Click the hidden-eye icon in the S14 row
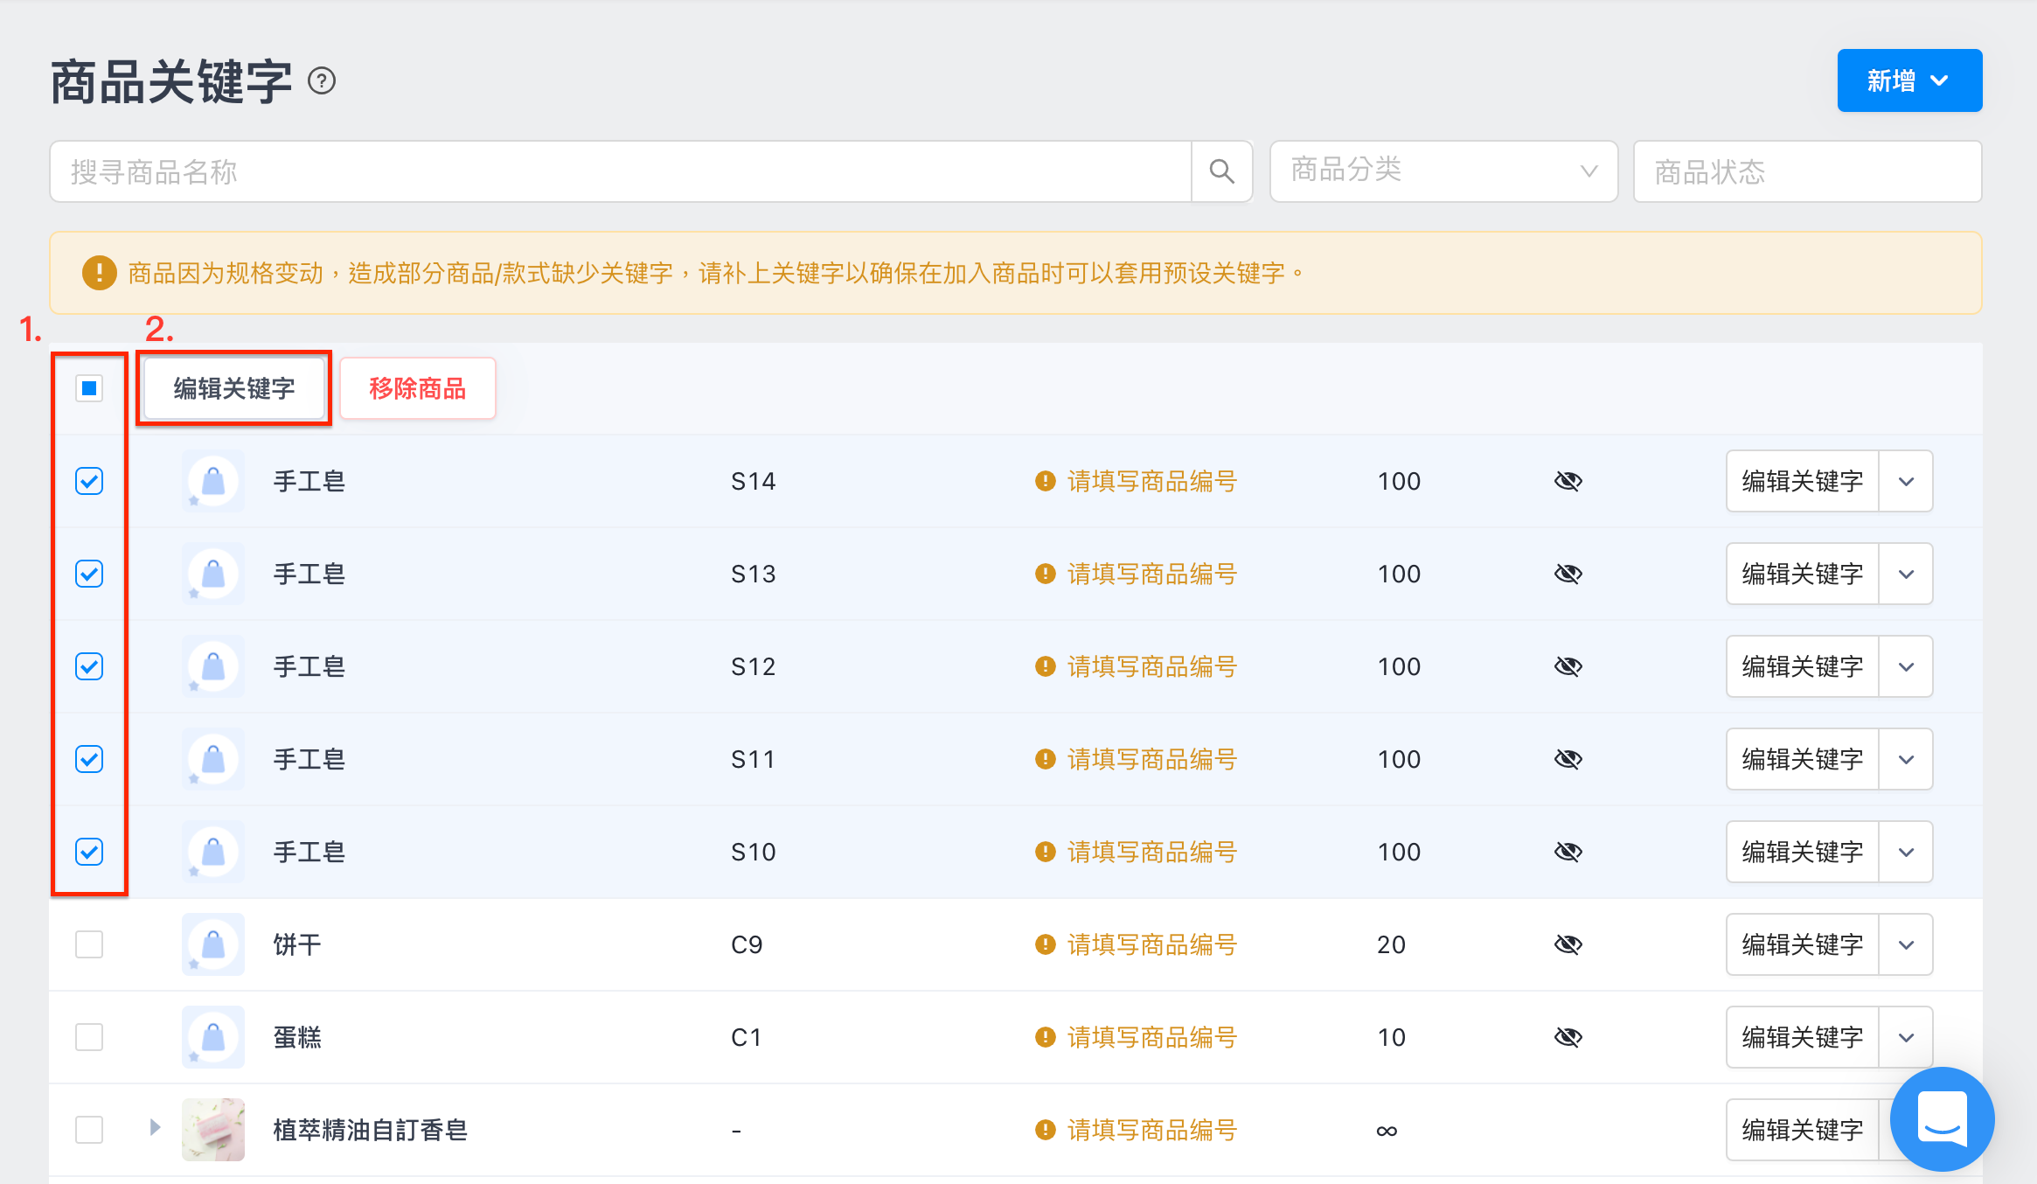 click(x=1568, y=481)
